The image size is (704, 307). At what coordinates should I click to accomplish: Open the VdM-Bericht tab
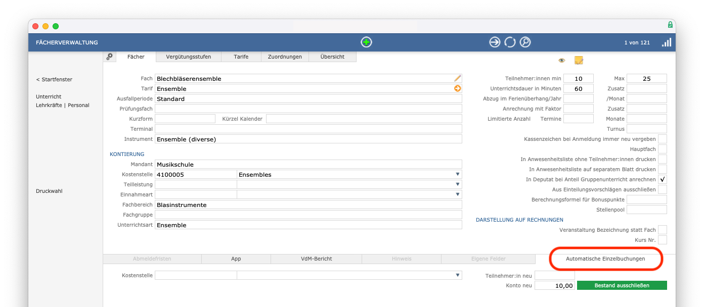316,259
